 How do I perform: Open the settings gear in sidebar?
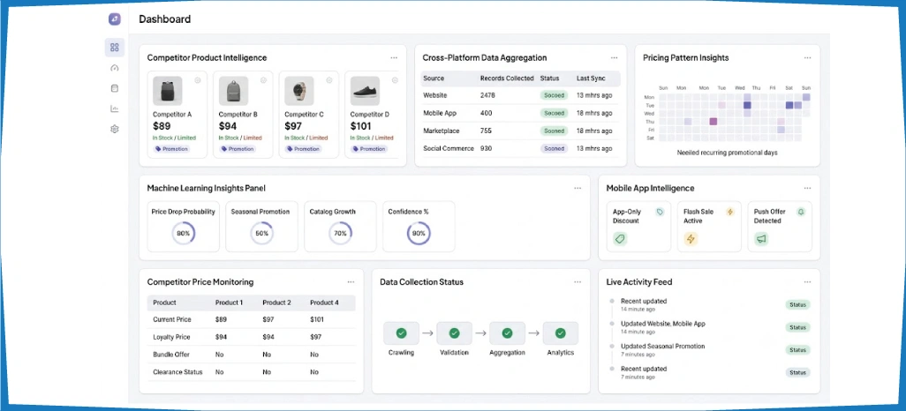115,130
